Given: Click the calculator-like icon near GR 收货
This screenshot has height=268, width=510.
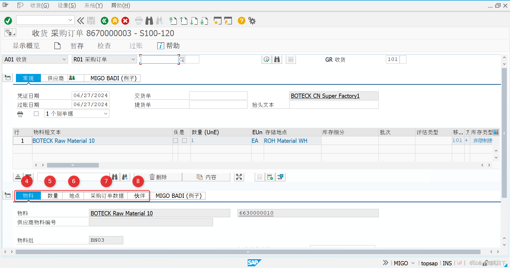Looking at the screenshot, I should coord(291,60).
